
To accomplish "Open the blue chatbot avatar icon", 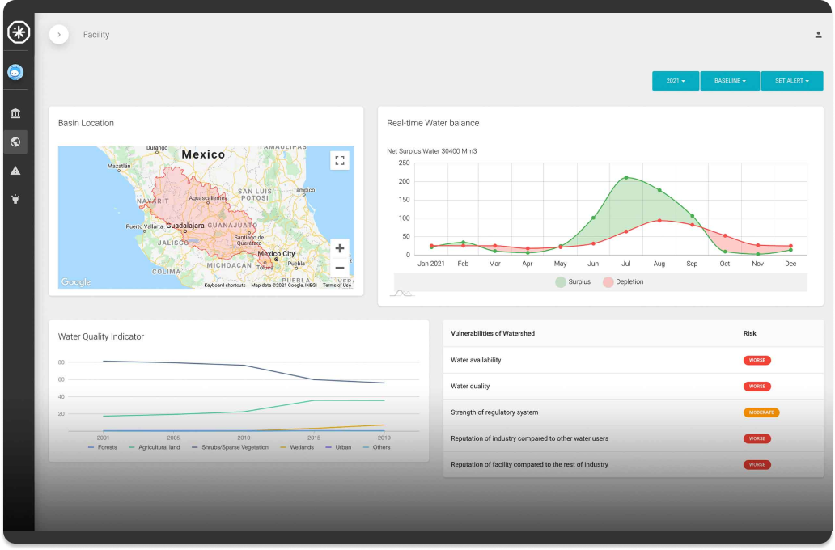I will click(15, 72).
